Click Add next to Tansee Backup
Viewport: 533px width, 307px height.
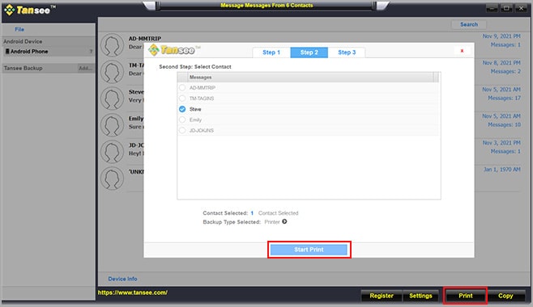(85, 68)
